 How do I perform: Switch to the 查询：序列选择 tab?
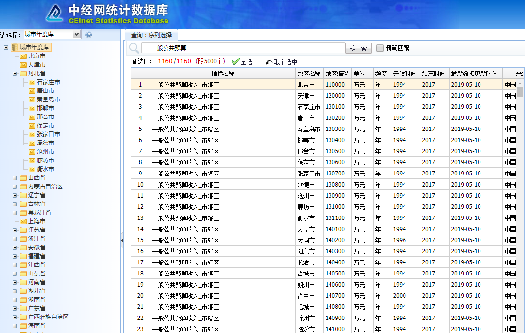tap(151, 35)
